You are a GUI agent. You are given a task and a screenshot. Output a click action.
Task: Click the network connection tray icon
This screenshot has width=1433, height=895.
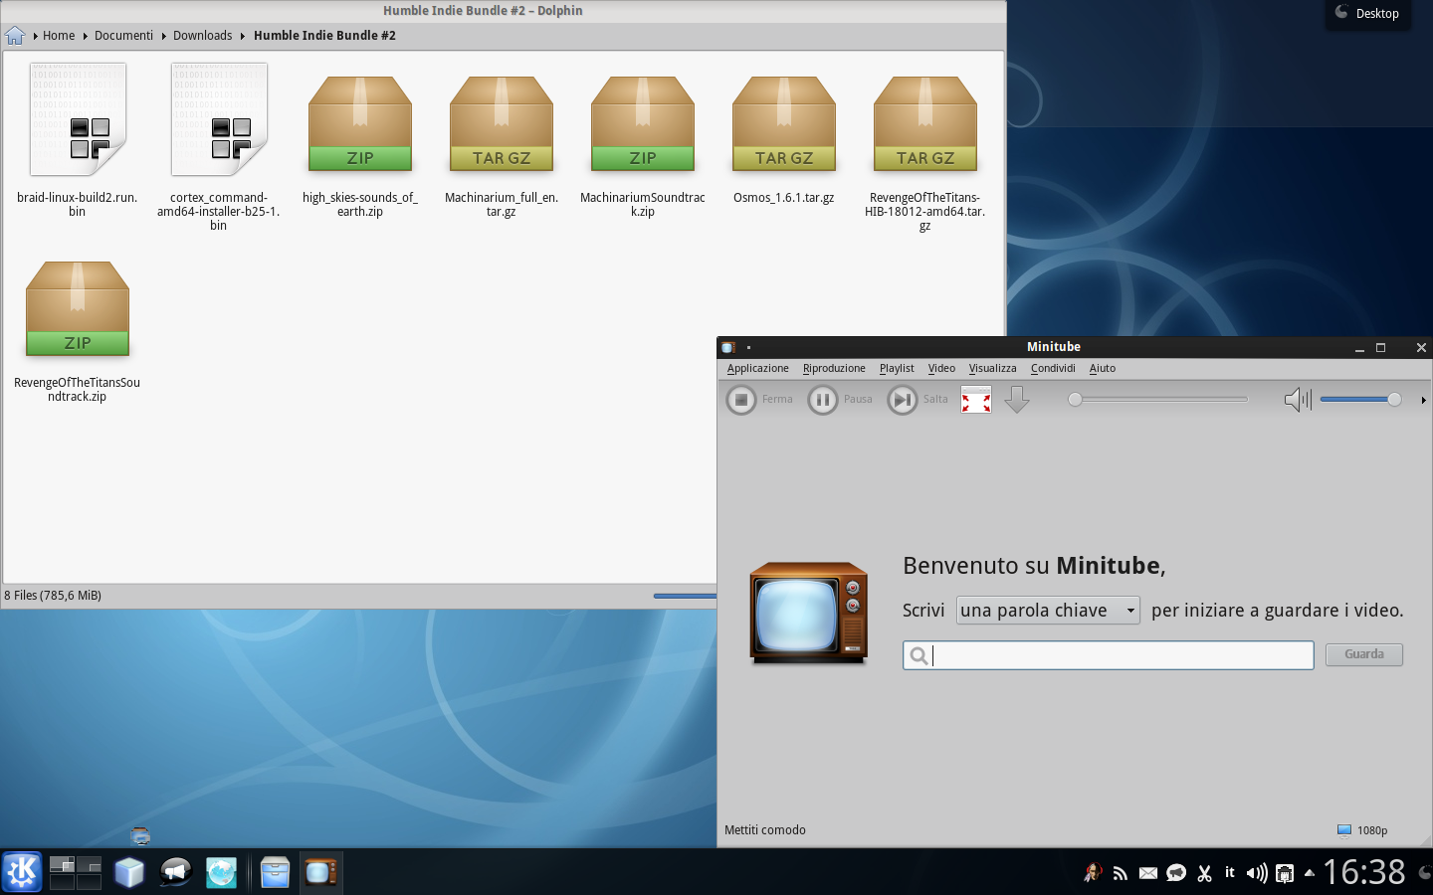coord(1285,873)
